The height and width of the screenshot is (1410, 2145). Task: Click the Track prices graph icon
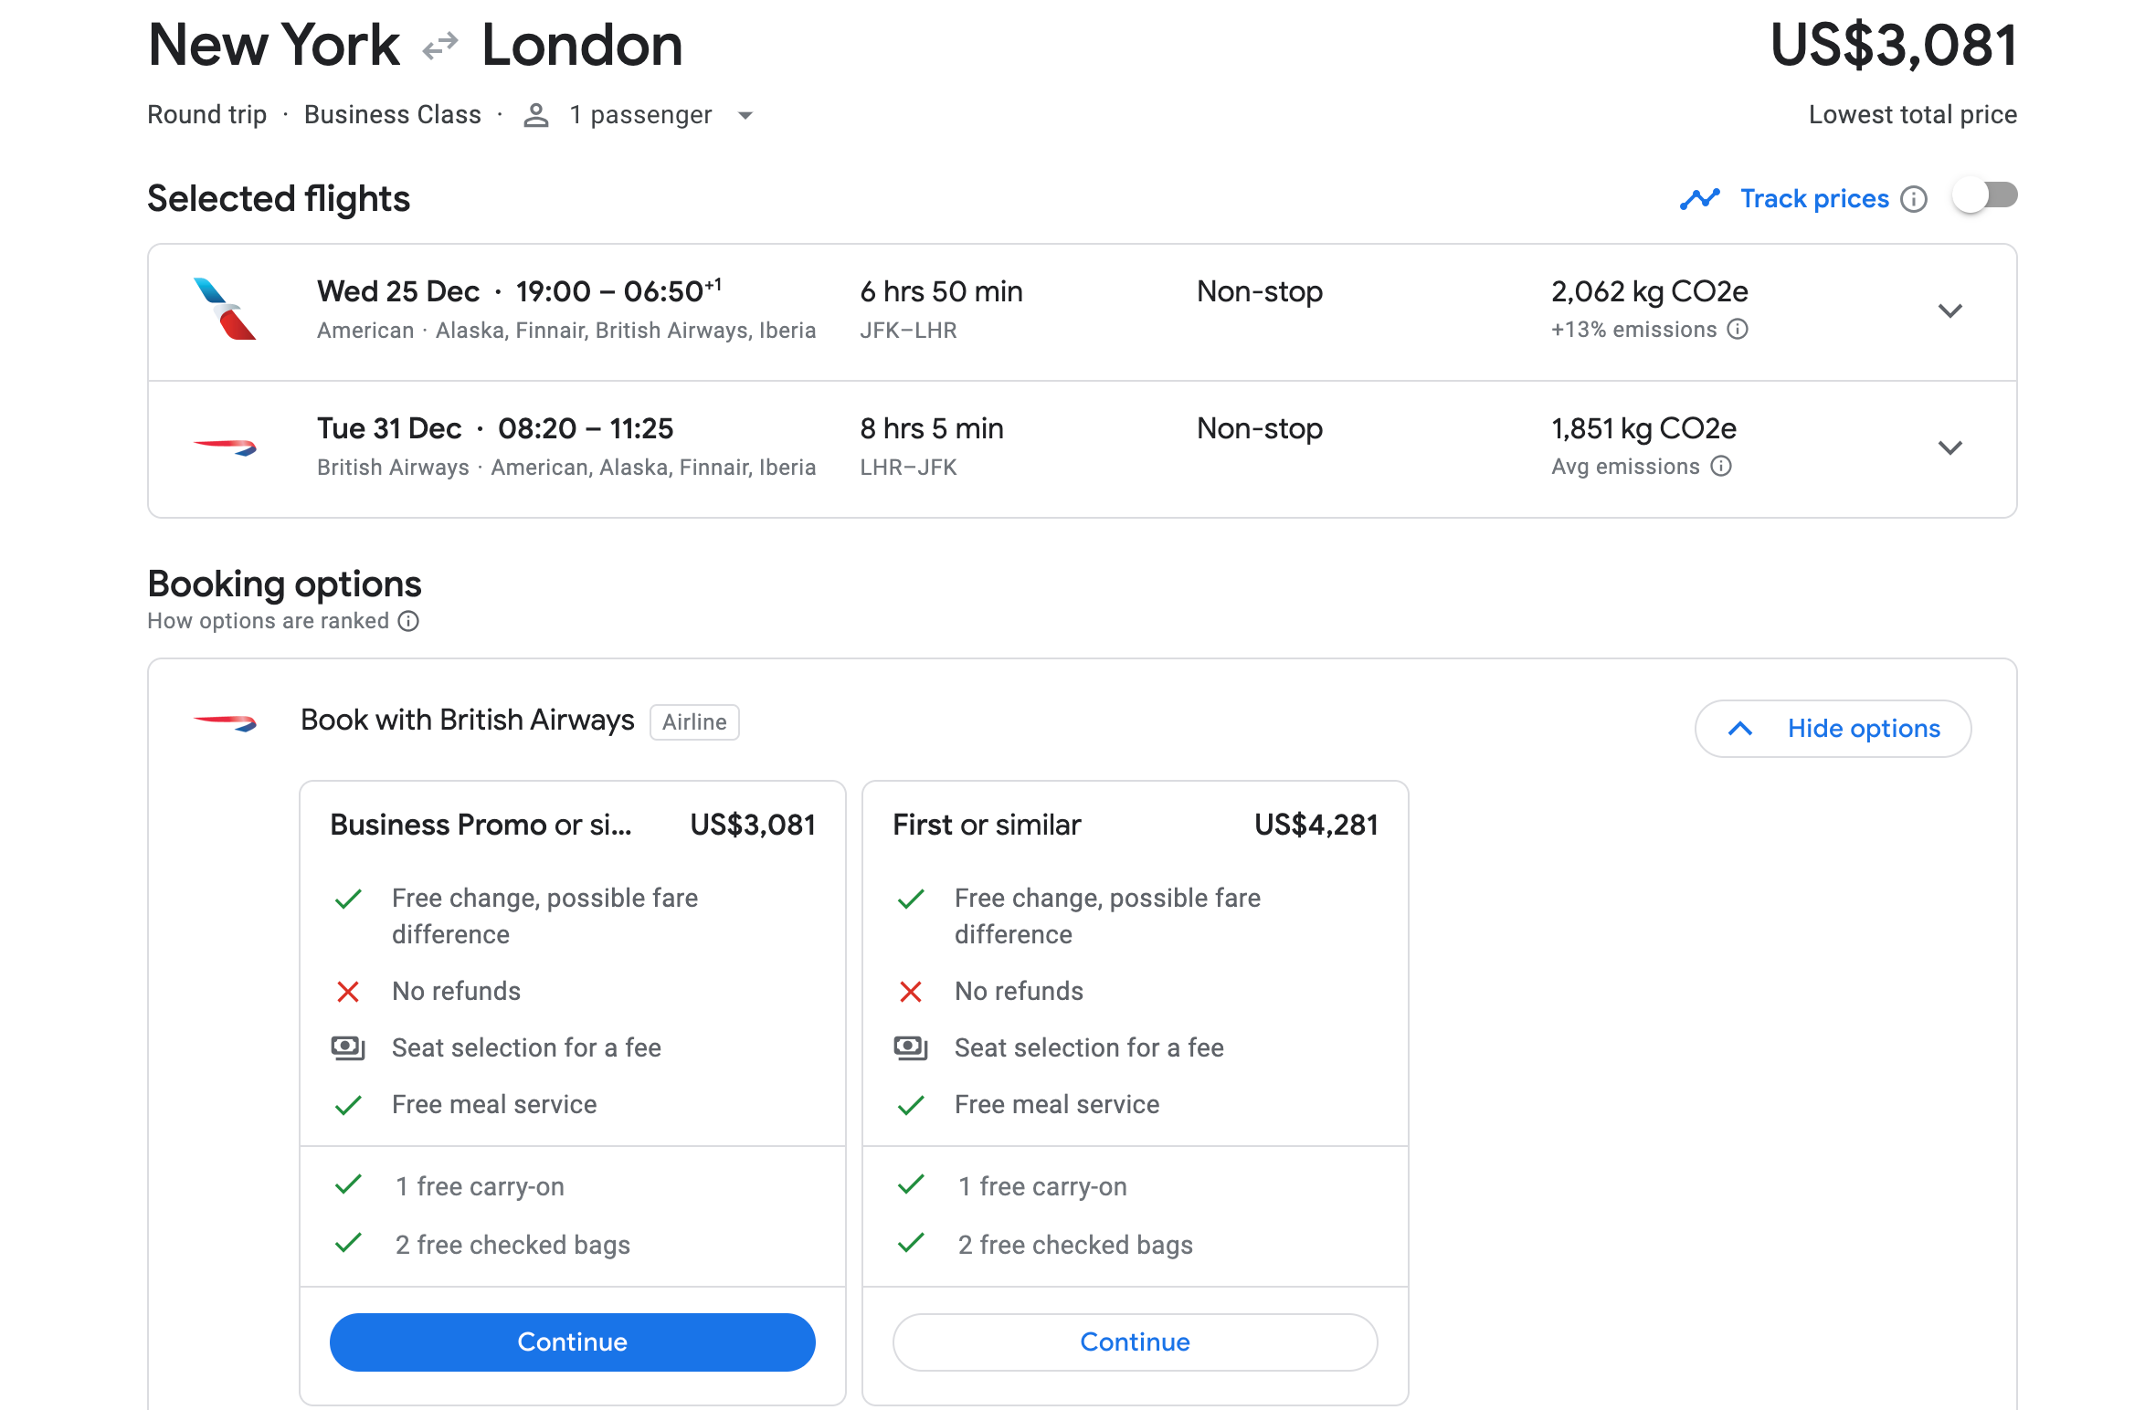pos(1699,198)
